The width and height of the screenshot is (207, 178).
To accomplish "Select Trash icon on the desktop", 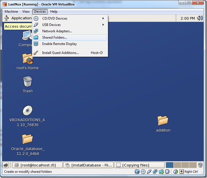I will (28, 82).
